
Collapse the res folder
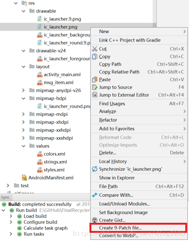16,3
